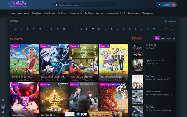Image resolution: width=187 pixels, height=117 pixels.
Task: Click the Nghịch Thiên Chí Tôn thumbnail
Action: [x=138, y=66]
